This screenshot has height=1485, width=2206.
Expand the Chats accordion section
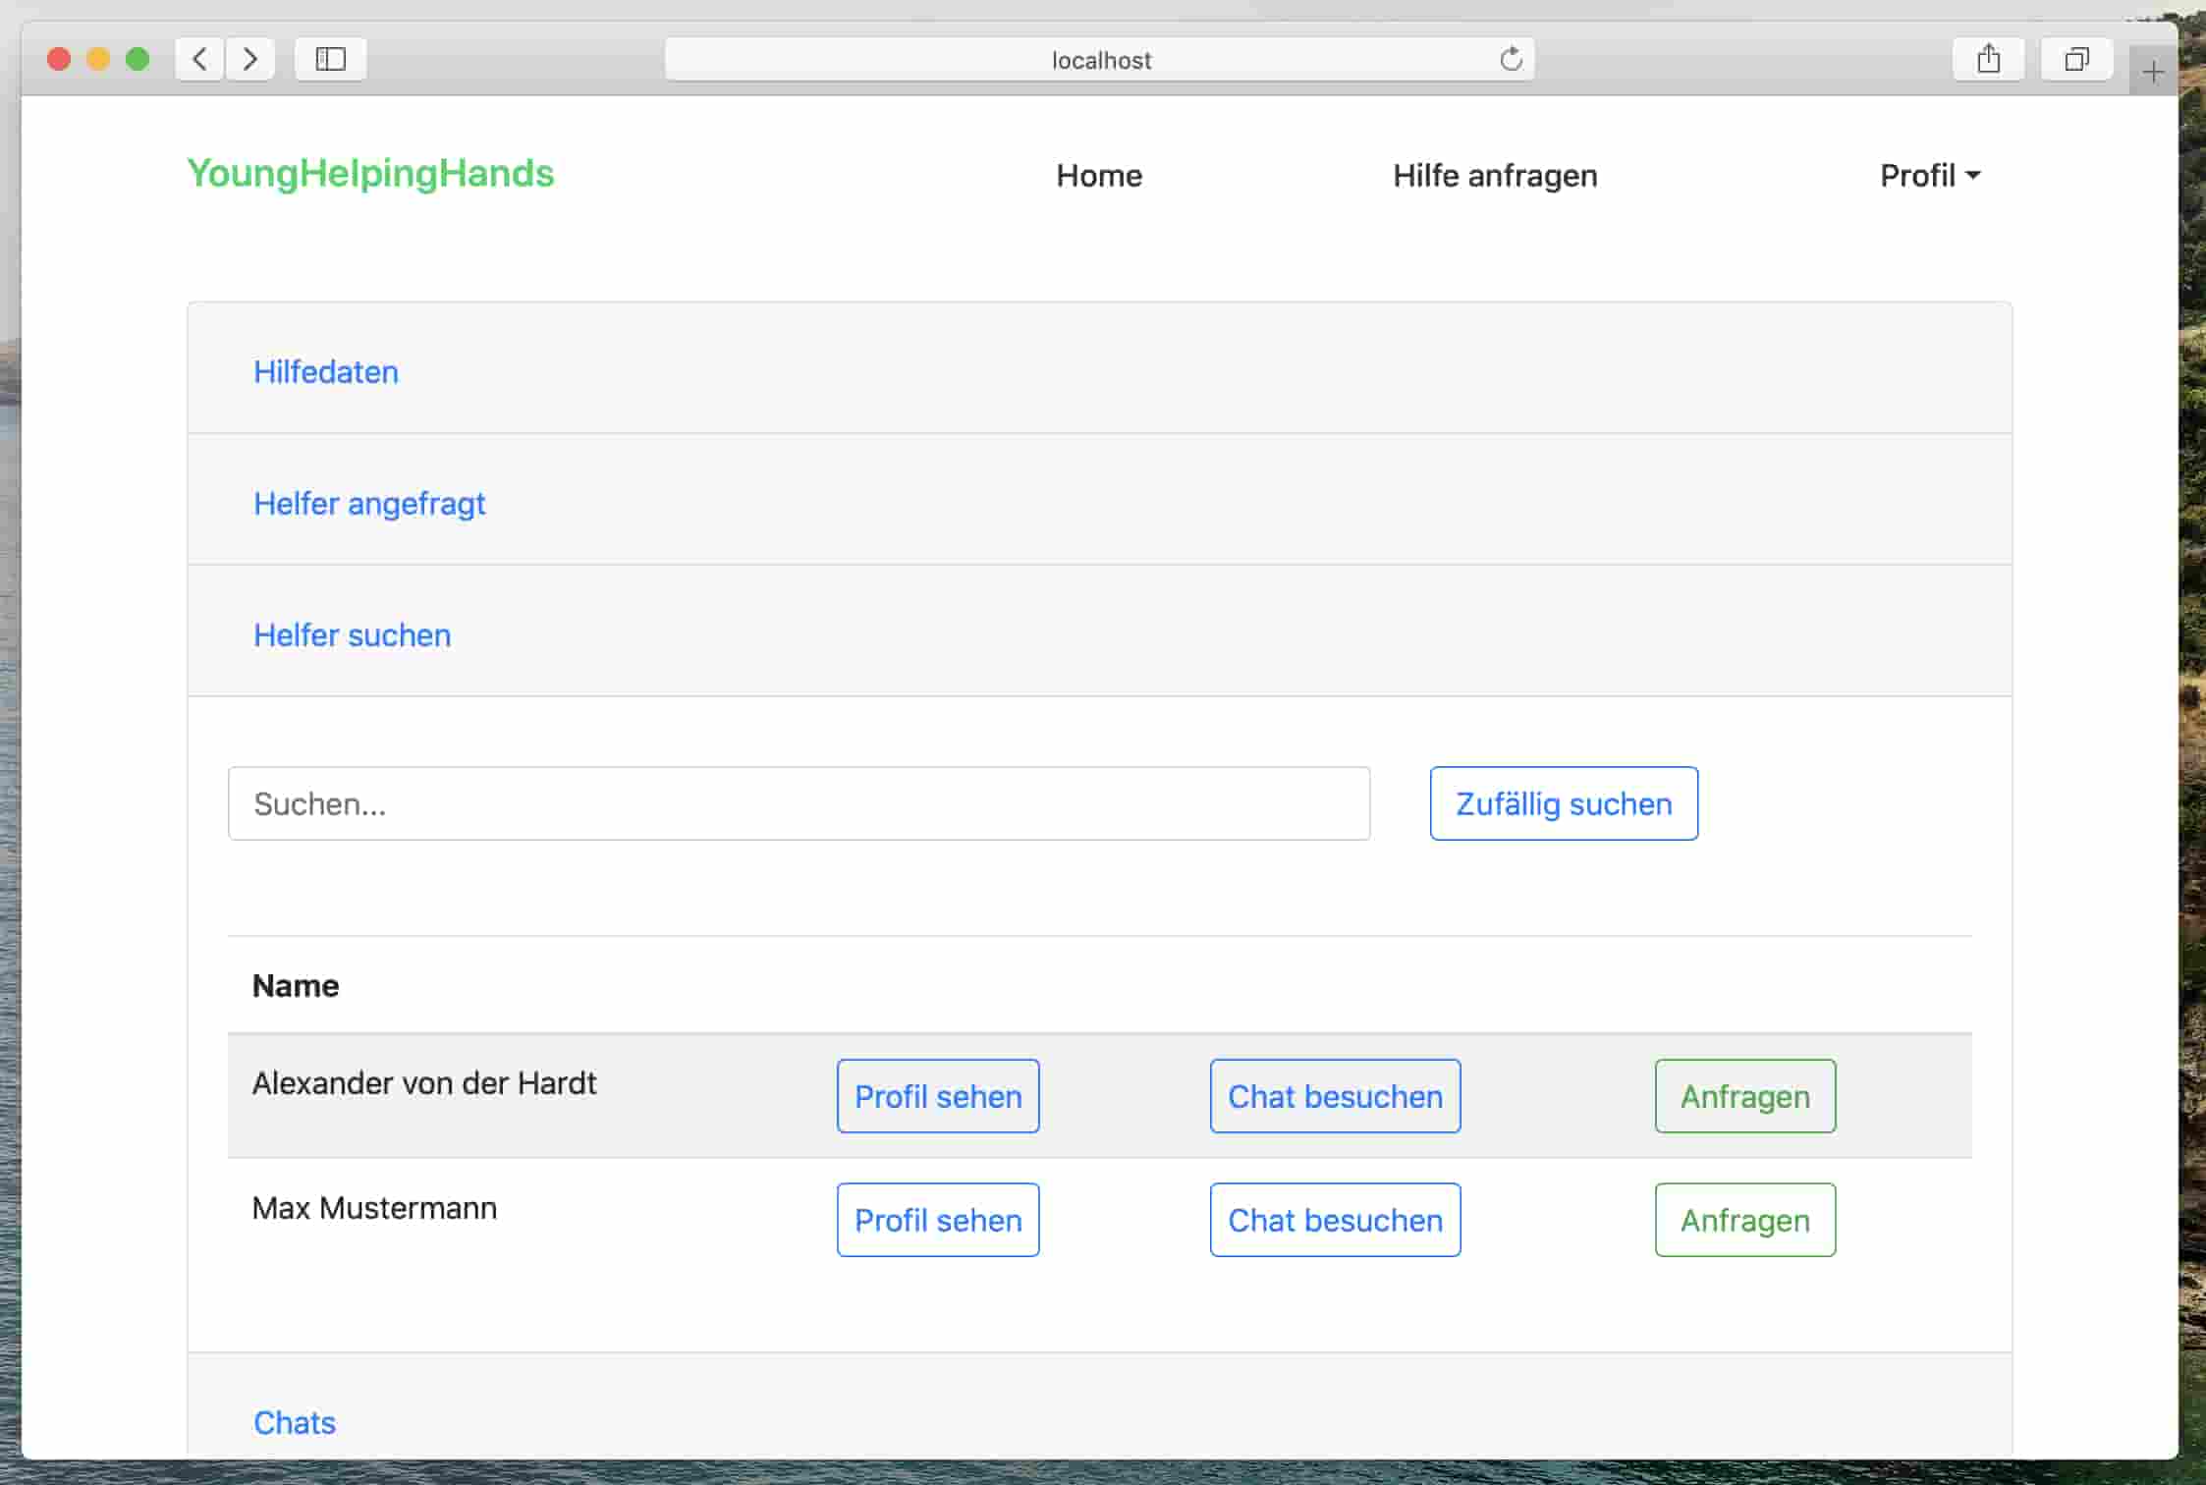point(294,1421)
